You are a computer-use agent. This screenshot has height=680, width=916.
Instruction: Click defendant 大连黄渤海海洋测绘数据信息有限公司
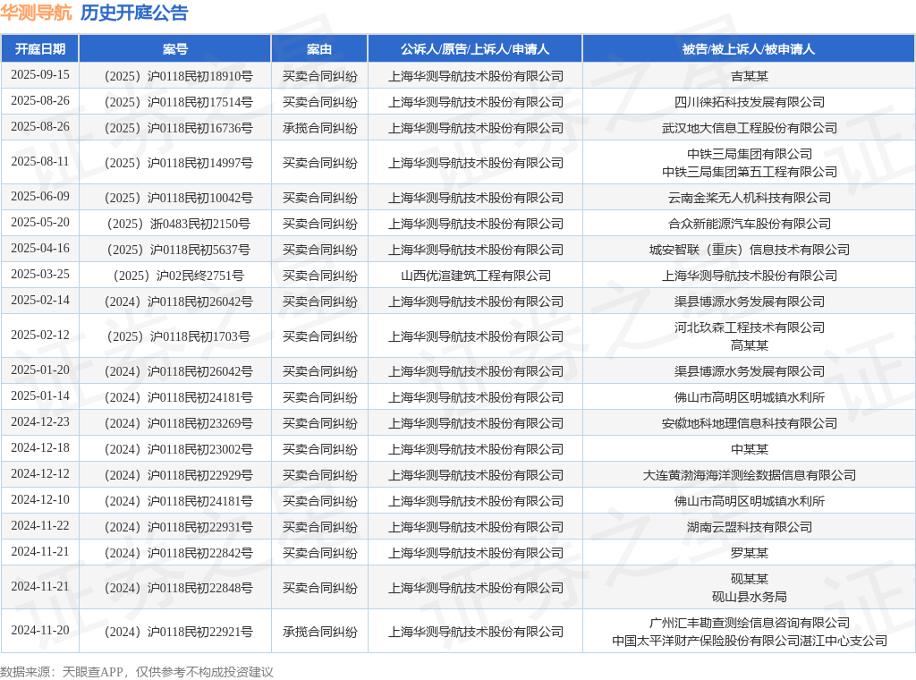(x=750, y=475)
